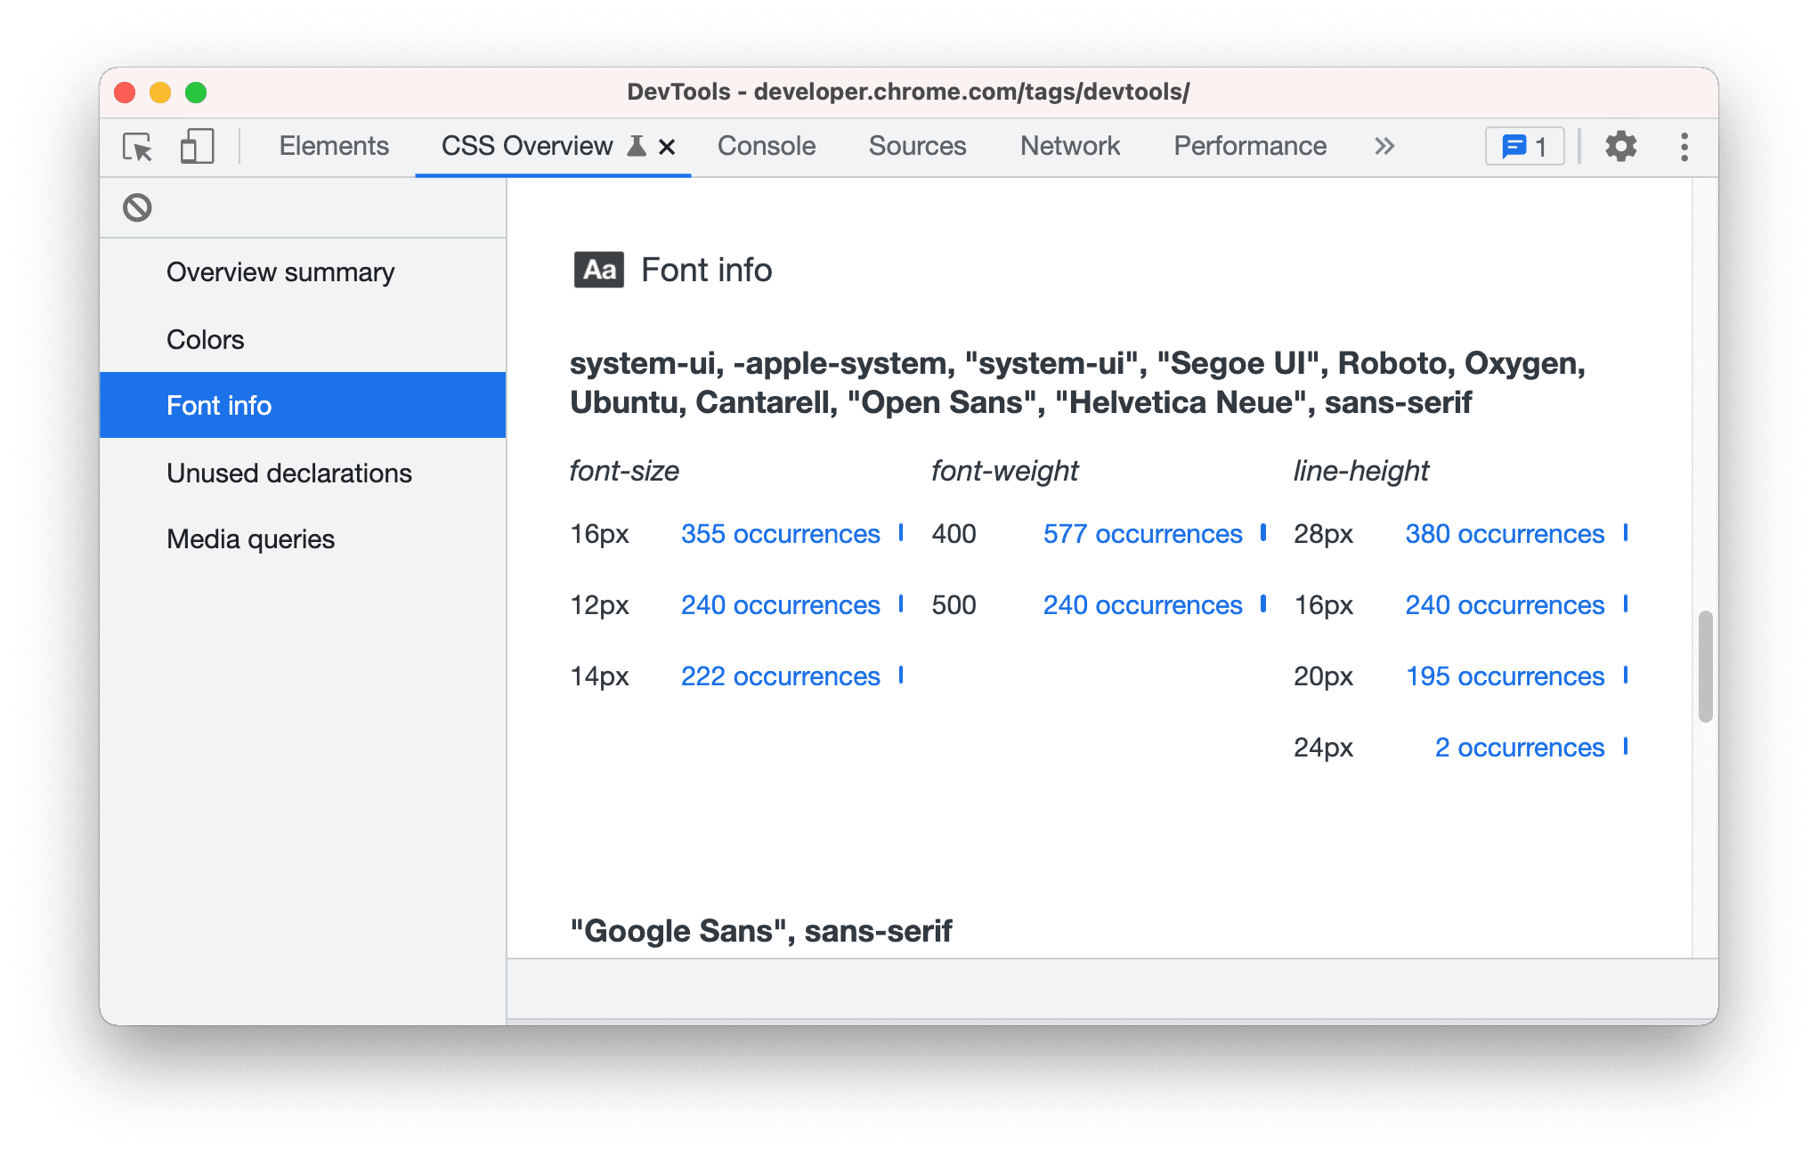Click the device toolbar toggle icon
The image size is (1818, 1157).
click(198, 146)
